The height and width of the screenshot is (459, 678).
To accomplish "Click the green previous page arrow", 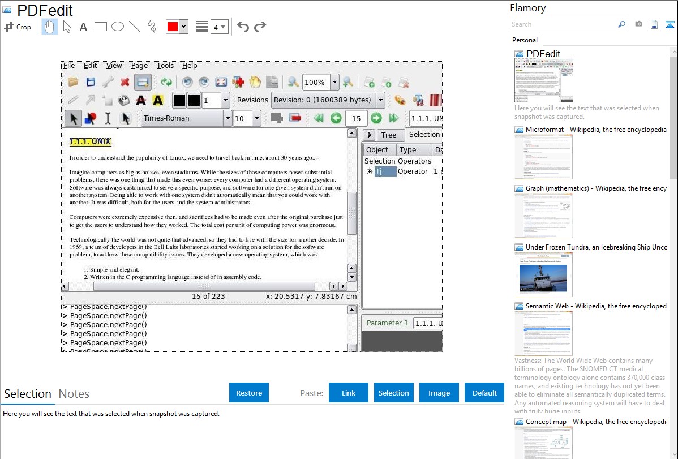I will point(336,118).
